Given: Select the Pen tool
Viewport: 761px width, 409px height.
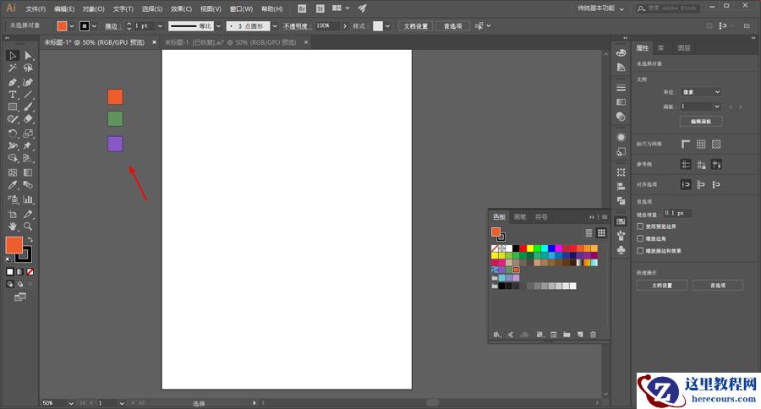Looking at the screenshot, I should pos(13,83).
